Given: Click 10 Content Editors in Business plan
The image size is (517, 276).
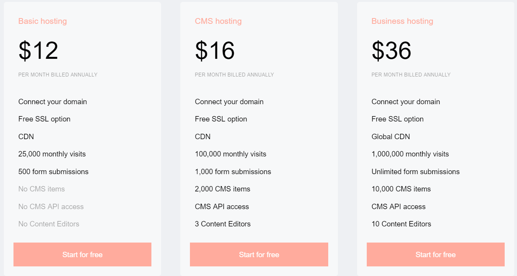Looking at the screenshot, I should click(401, 224).
